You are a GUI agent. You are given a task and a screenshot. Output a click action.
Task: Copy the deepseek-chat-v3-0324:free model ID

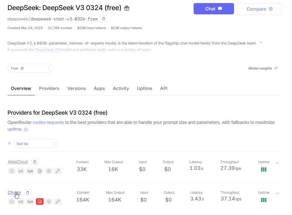(103, 19)
